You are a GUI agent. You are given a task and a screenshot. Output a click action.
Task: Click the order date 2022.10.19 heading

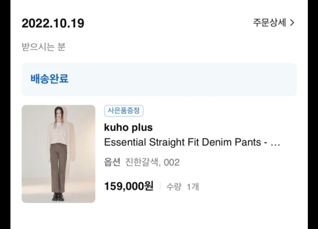53,23
